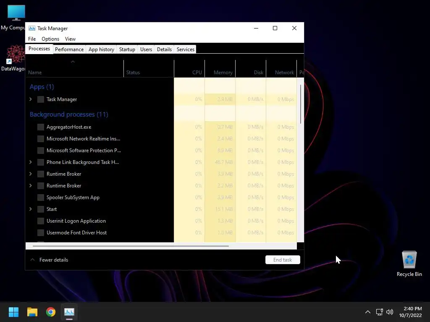The width and height of the screenshot is (430, 322).
Task: Click the Task Manager title bar icon
Action: click(x=32, y=28)
